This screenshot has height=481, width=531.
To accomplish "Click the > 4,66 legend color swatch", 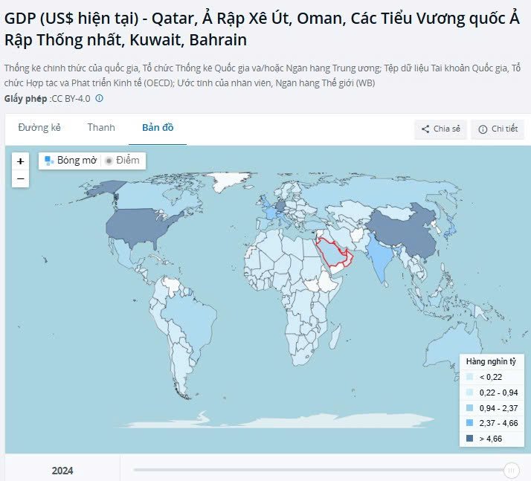I will [x=469, y=439].
